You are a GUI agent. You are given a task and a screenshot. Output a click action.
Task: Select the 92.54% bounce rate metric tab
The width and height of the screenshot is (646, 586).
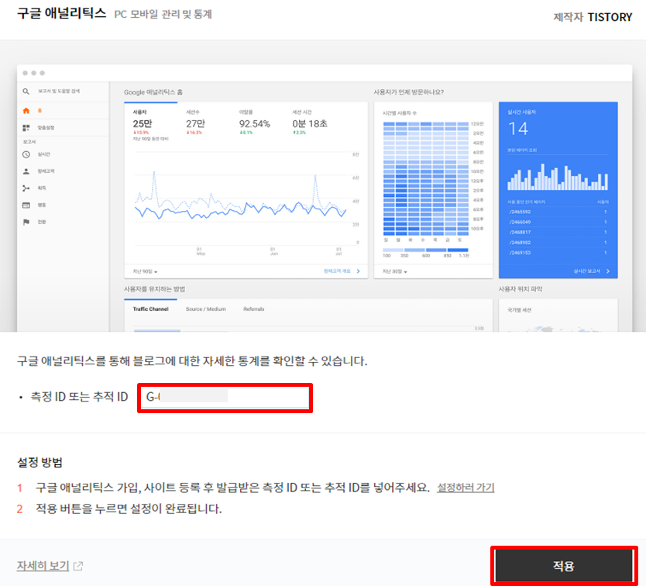pos(255,122)
